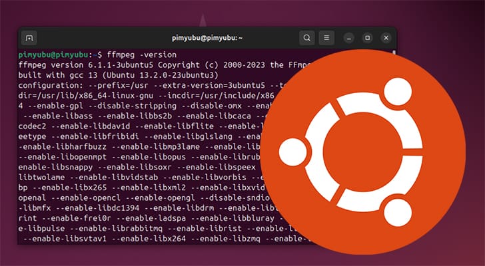Click the Ubuntu logo graphic

tap(363, 152)
